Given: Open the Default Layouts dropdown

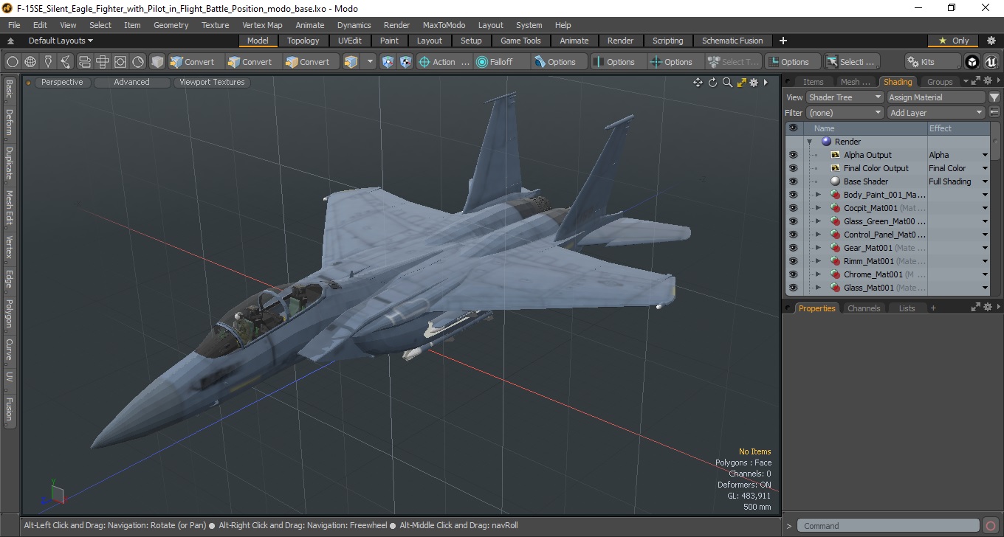Looking at the screenshot, I should coord(61,41).
